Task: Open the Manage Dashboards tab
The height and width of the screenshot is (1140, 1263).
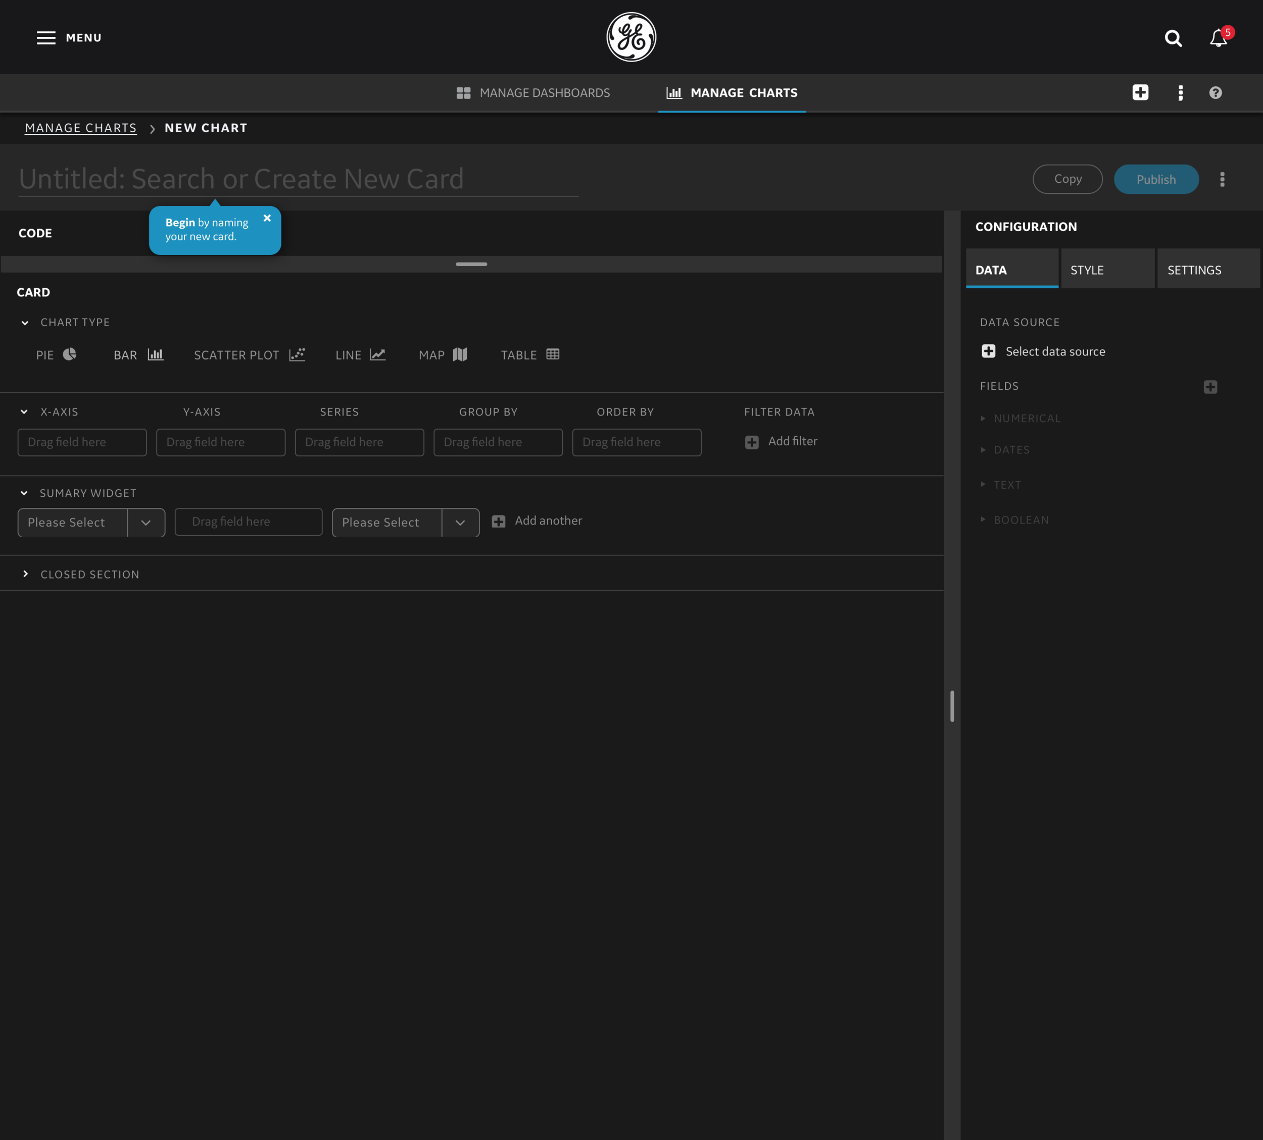Action: [x=533, y=93]
